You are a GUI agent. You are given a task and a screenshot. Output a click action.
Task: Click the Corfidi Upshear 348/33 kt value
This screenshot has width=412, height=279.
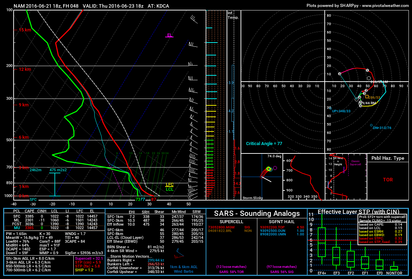[x=156, y=272]
